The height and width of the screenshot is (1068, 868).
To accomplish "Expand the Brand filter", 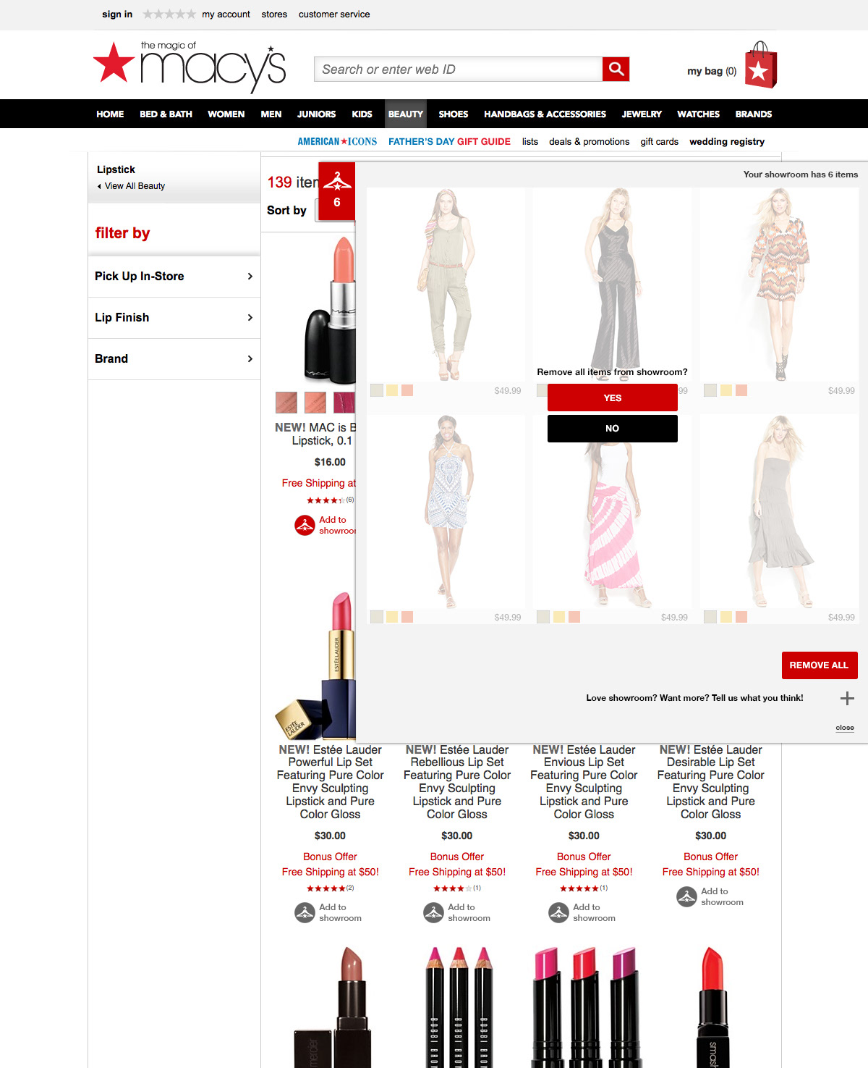I will [174, 358].
